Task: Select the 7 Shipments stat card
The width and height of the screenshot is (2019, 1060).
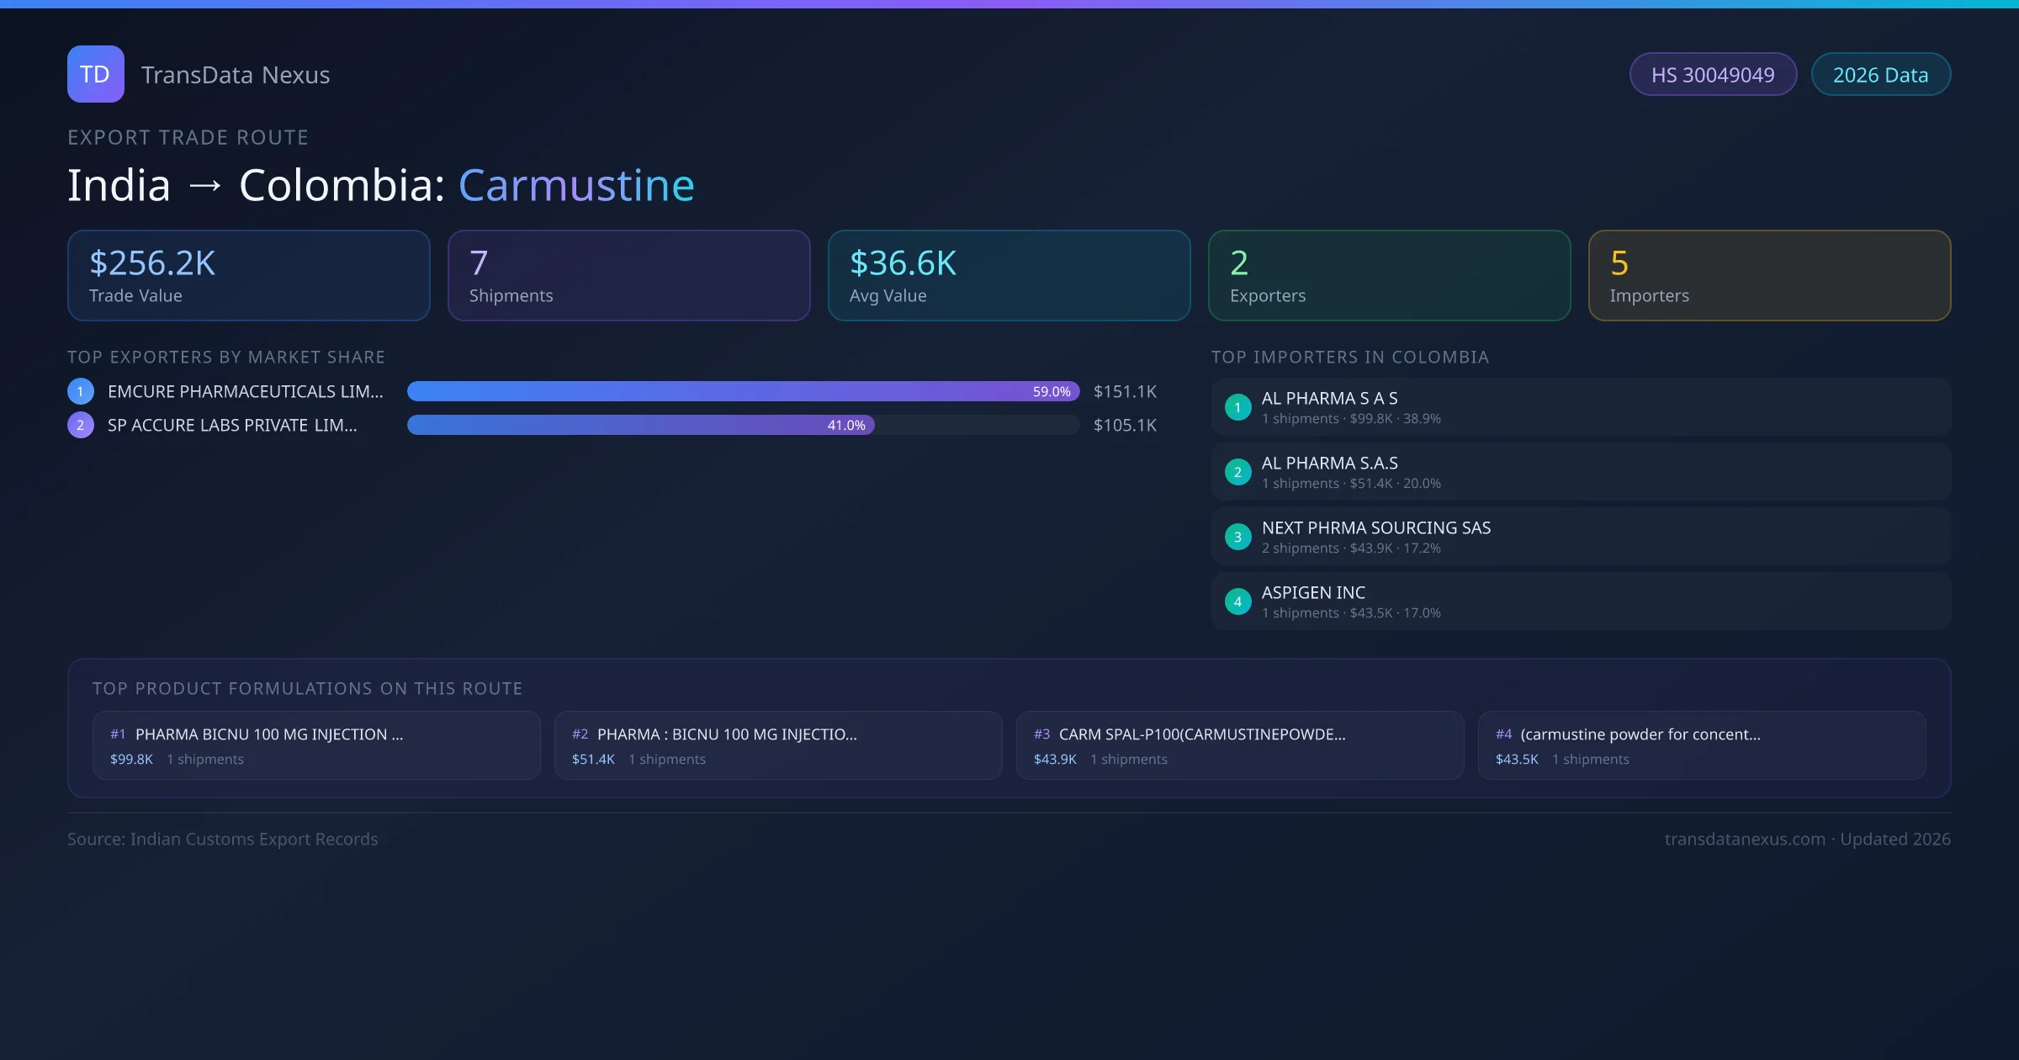Action: point(628,276)
